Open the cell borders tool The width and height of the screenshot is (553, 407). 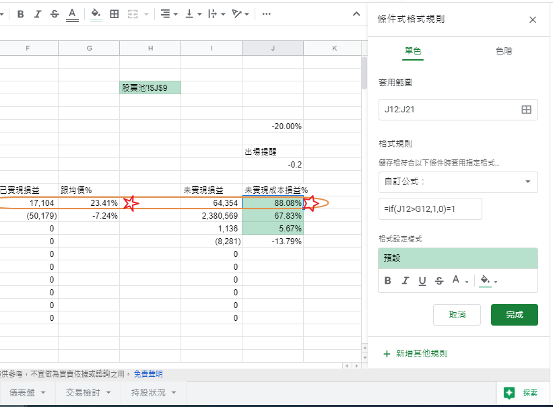(115, 13)
